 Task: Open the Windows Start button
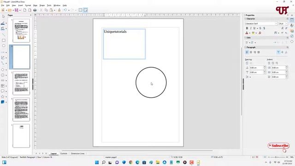[97, 162]
